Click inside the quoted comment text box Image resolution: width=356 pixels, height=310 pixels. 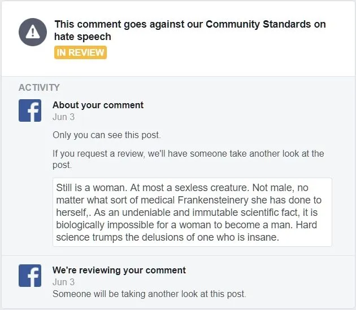[x=192, y=212]
